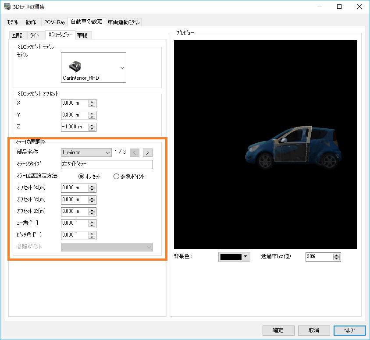Switch to the POV-Ray tab
This screenshot has height=340, width=370.
click(55, 22)
